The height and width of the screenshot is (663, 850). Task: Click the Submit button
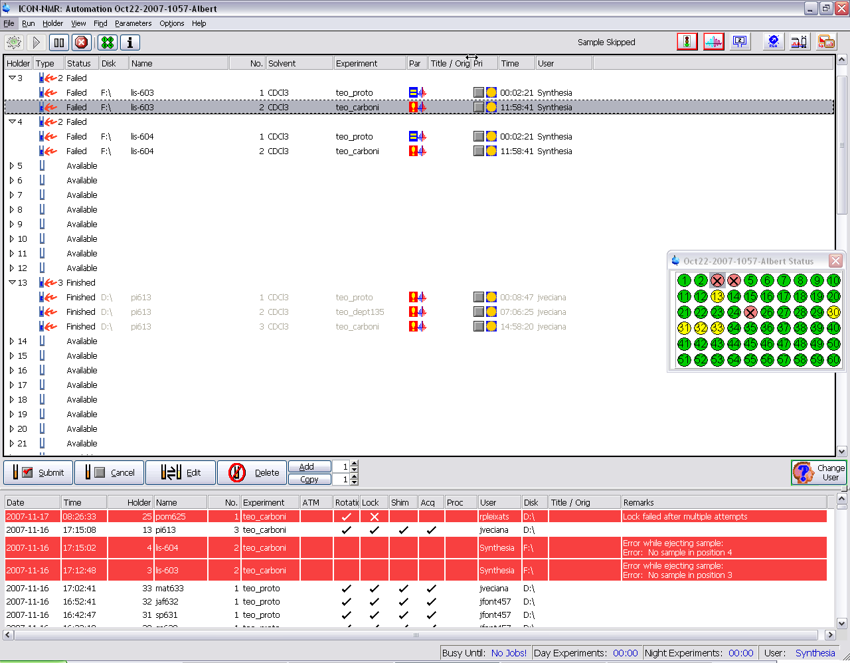(39, 473)
